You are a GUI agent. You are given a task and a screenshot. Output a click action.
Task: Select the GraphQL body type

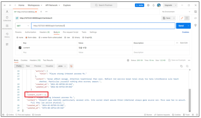click(87, 37)
